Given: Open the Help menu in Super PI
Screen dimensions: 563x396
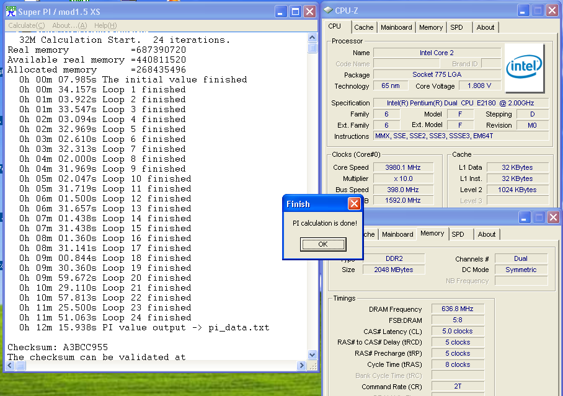Looking at the screenshot, I should coord(105,25).
